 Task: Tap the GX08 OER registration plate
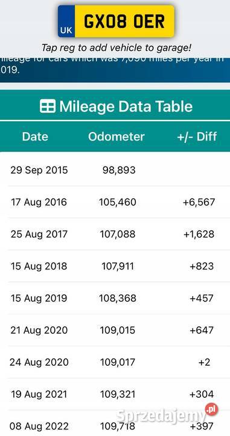(x=116, y=21)
